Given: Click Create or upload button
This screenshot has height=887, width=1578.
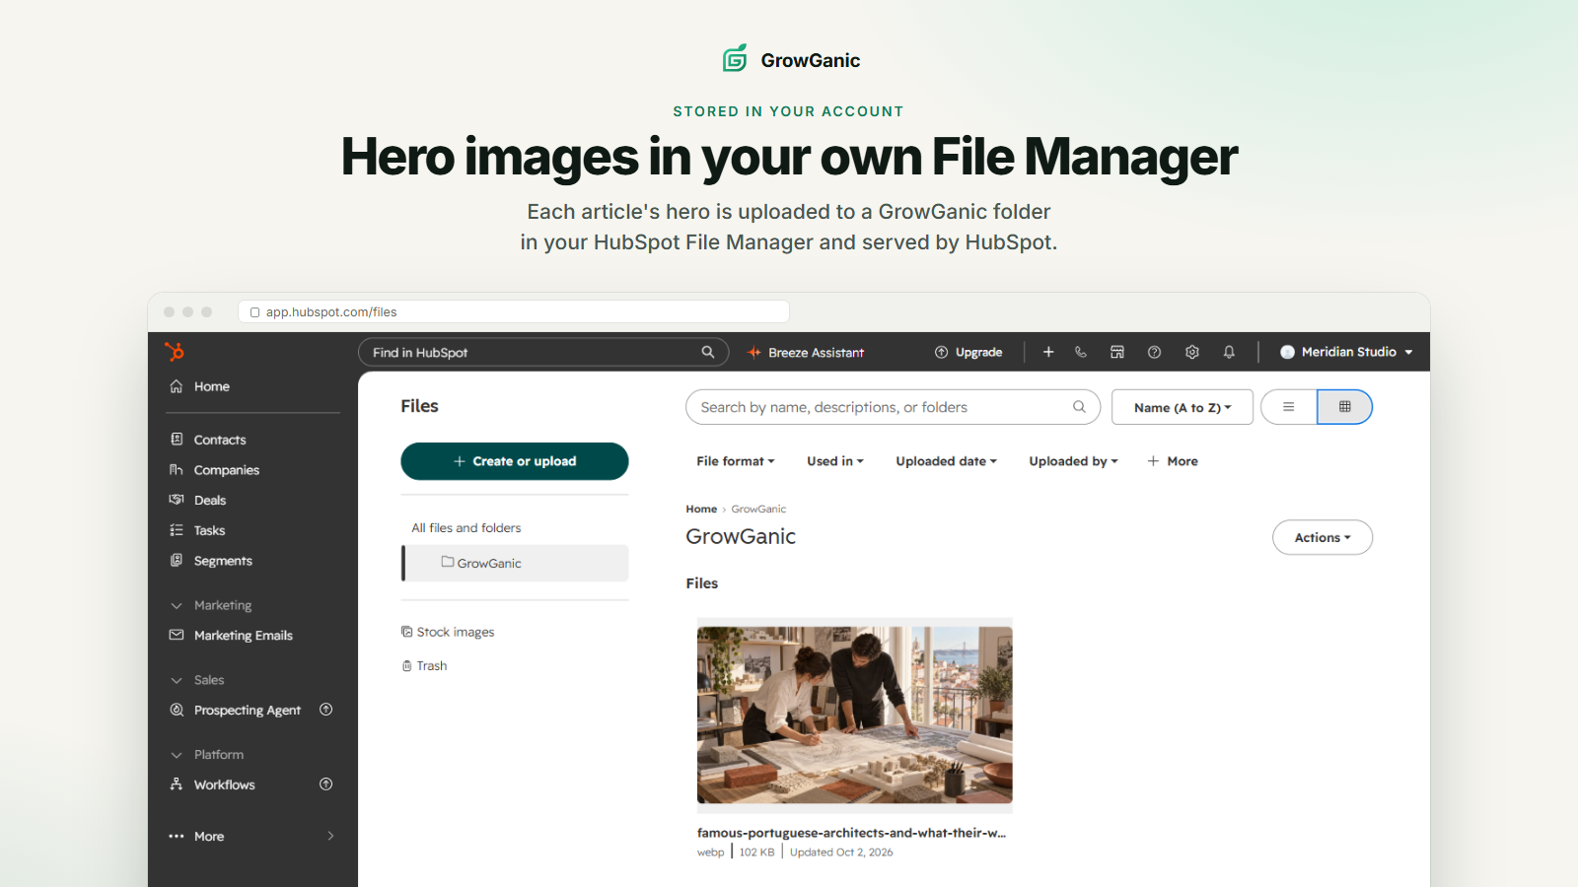Looking at the screenshot, I should [515, 461].
